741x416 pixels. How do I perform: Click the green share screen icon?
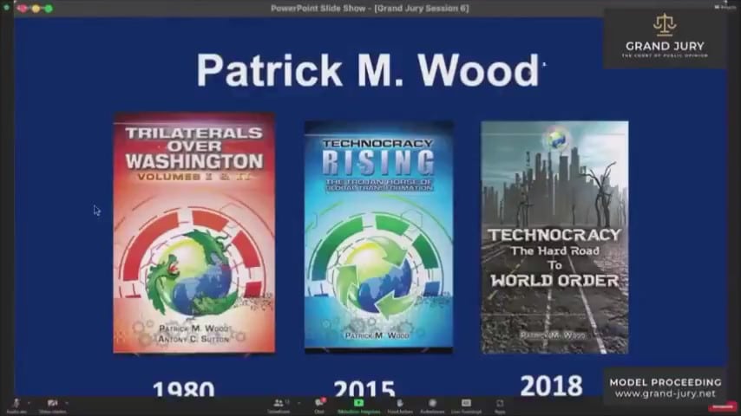coord(358,404)
